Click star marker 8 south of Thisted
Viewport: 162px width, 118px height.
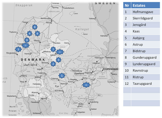pyautogui.click(x=35, y=27)
